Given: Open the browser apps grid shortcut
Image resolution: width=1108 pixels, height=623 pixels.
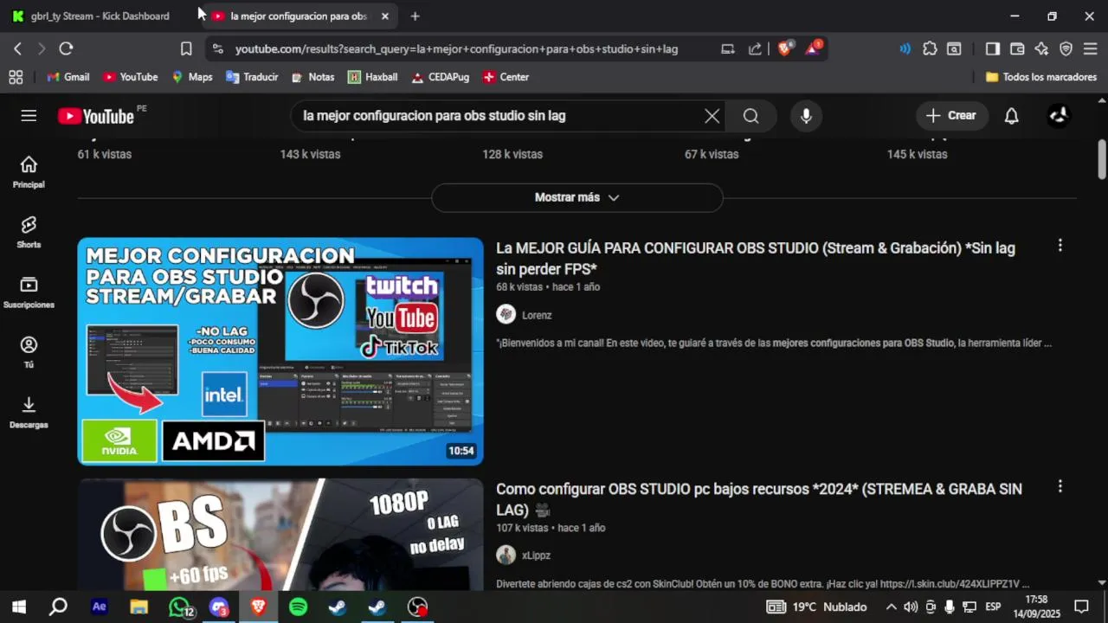Looking at the screenshot, I should click(x=16, y=77).
